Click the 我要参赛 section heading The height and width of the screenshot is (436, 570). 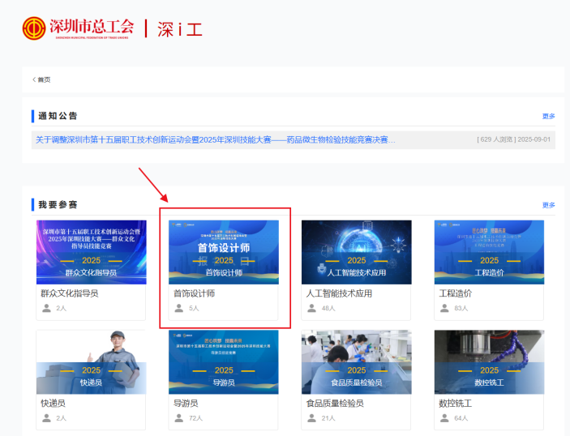coord(58,205)
